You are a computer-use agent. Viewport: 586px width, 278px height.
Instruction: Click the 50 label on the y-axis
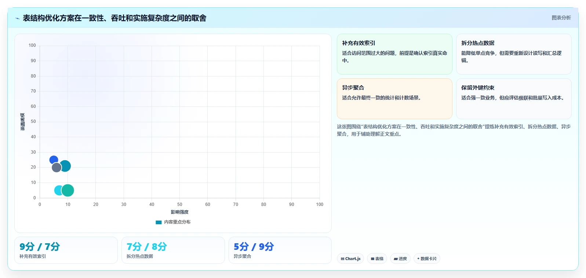pos(33,121)
